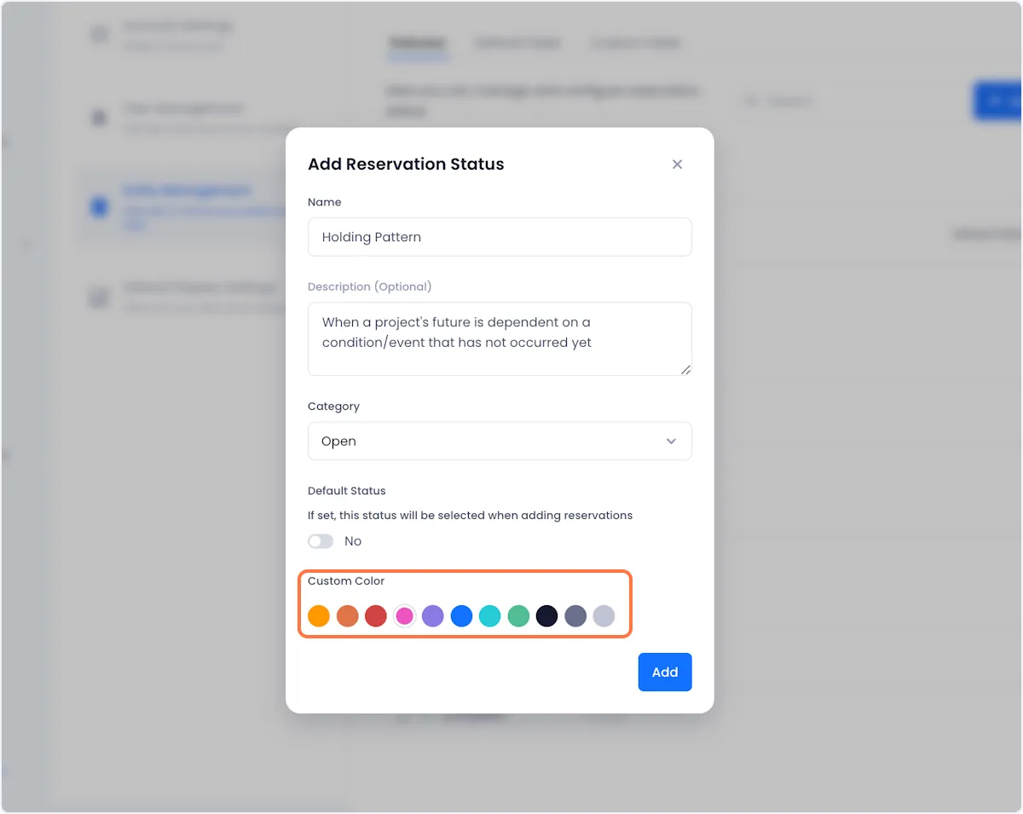
Task: Click into the Description text area
Action: pos(500,338)
